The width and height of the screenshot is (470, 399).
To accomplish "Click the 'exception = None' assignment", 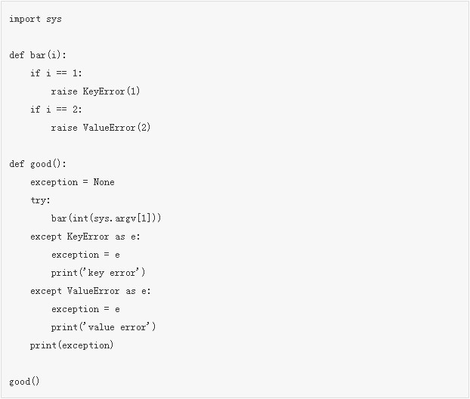I will pyautogui.click(x=73, y=182).
